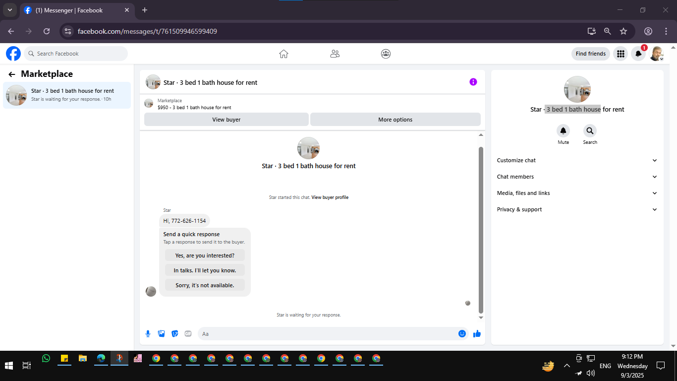This screenshot has width=677, height=381.
Task: Open the Facebook menu grid icon
Action: (621, 54)
